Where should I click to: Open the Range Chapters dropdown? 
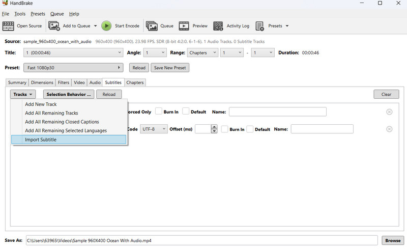coord(202,52)
